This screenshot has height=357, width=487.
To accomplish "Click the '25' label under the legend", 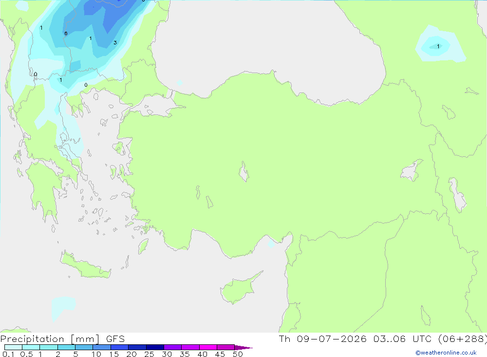I will click(149, 354).
